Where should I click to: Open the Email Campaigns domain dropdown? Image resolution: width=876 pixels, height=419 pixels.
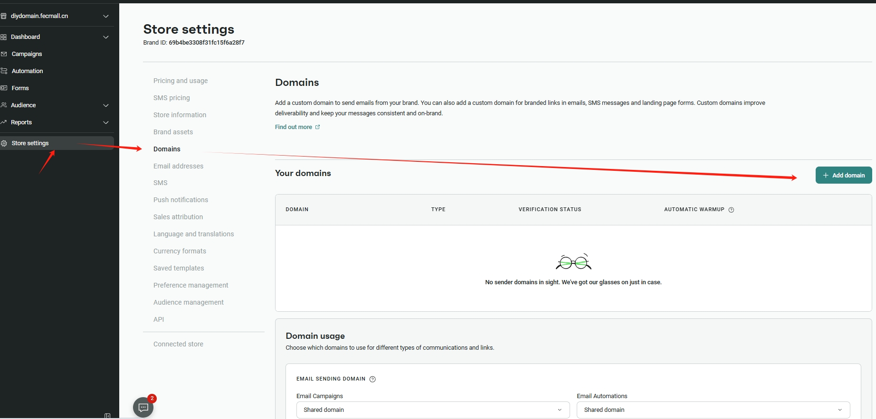(432, 410)
